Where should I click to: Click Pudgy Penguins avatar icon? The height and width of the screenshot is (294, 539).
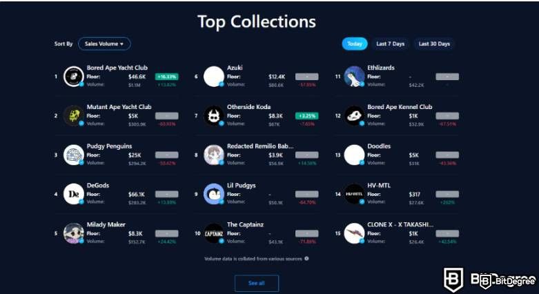pos(74,155)
